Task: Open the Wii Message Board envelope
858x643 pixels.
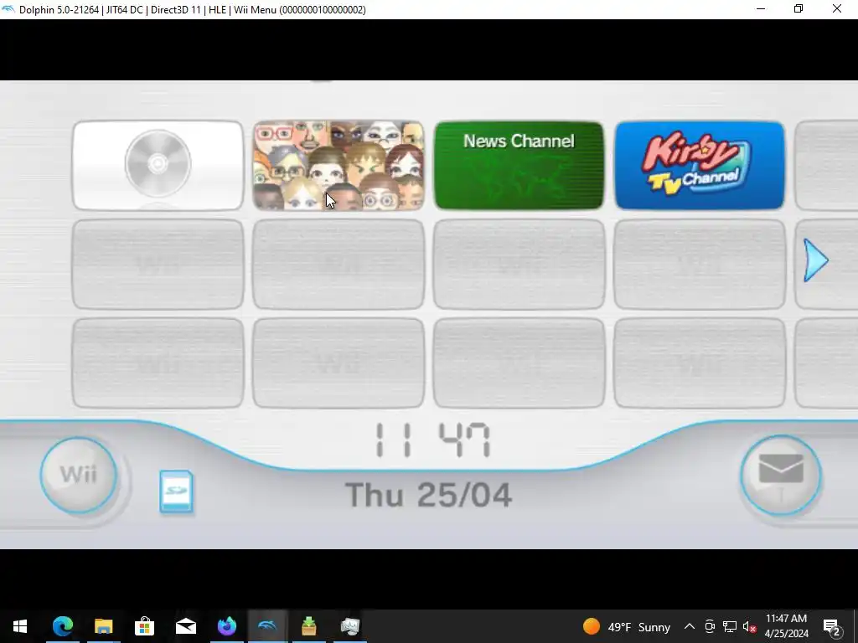Action: pos(780,475)
